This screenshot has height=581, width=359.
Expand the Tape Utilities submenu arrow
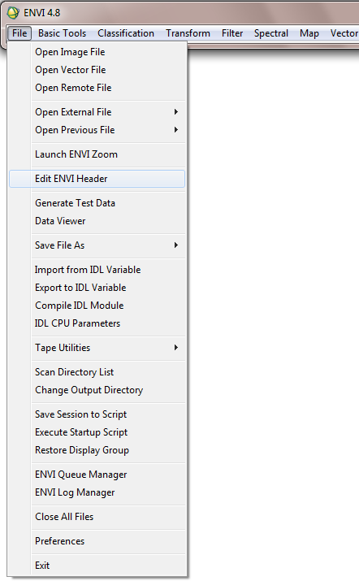(176, 348)
